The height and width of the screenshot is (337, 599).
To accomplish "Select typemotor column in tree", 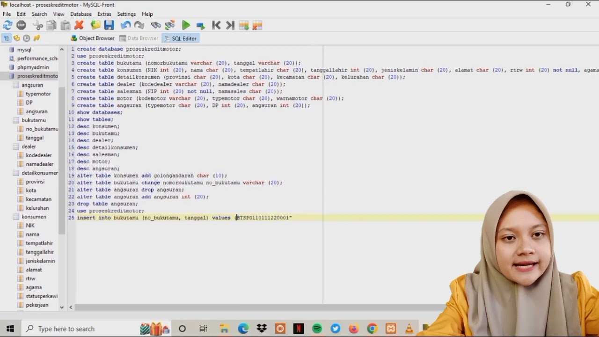I will click(38, 94).
